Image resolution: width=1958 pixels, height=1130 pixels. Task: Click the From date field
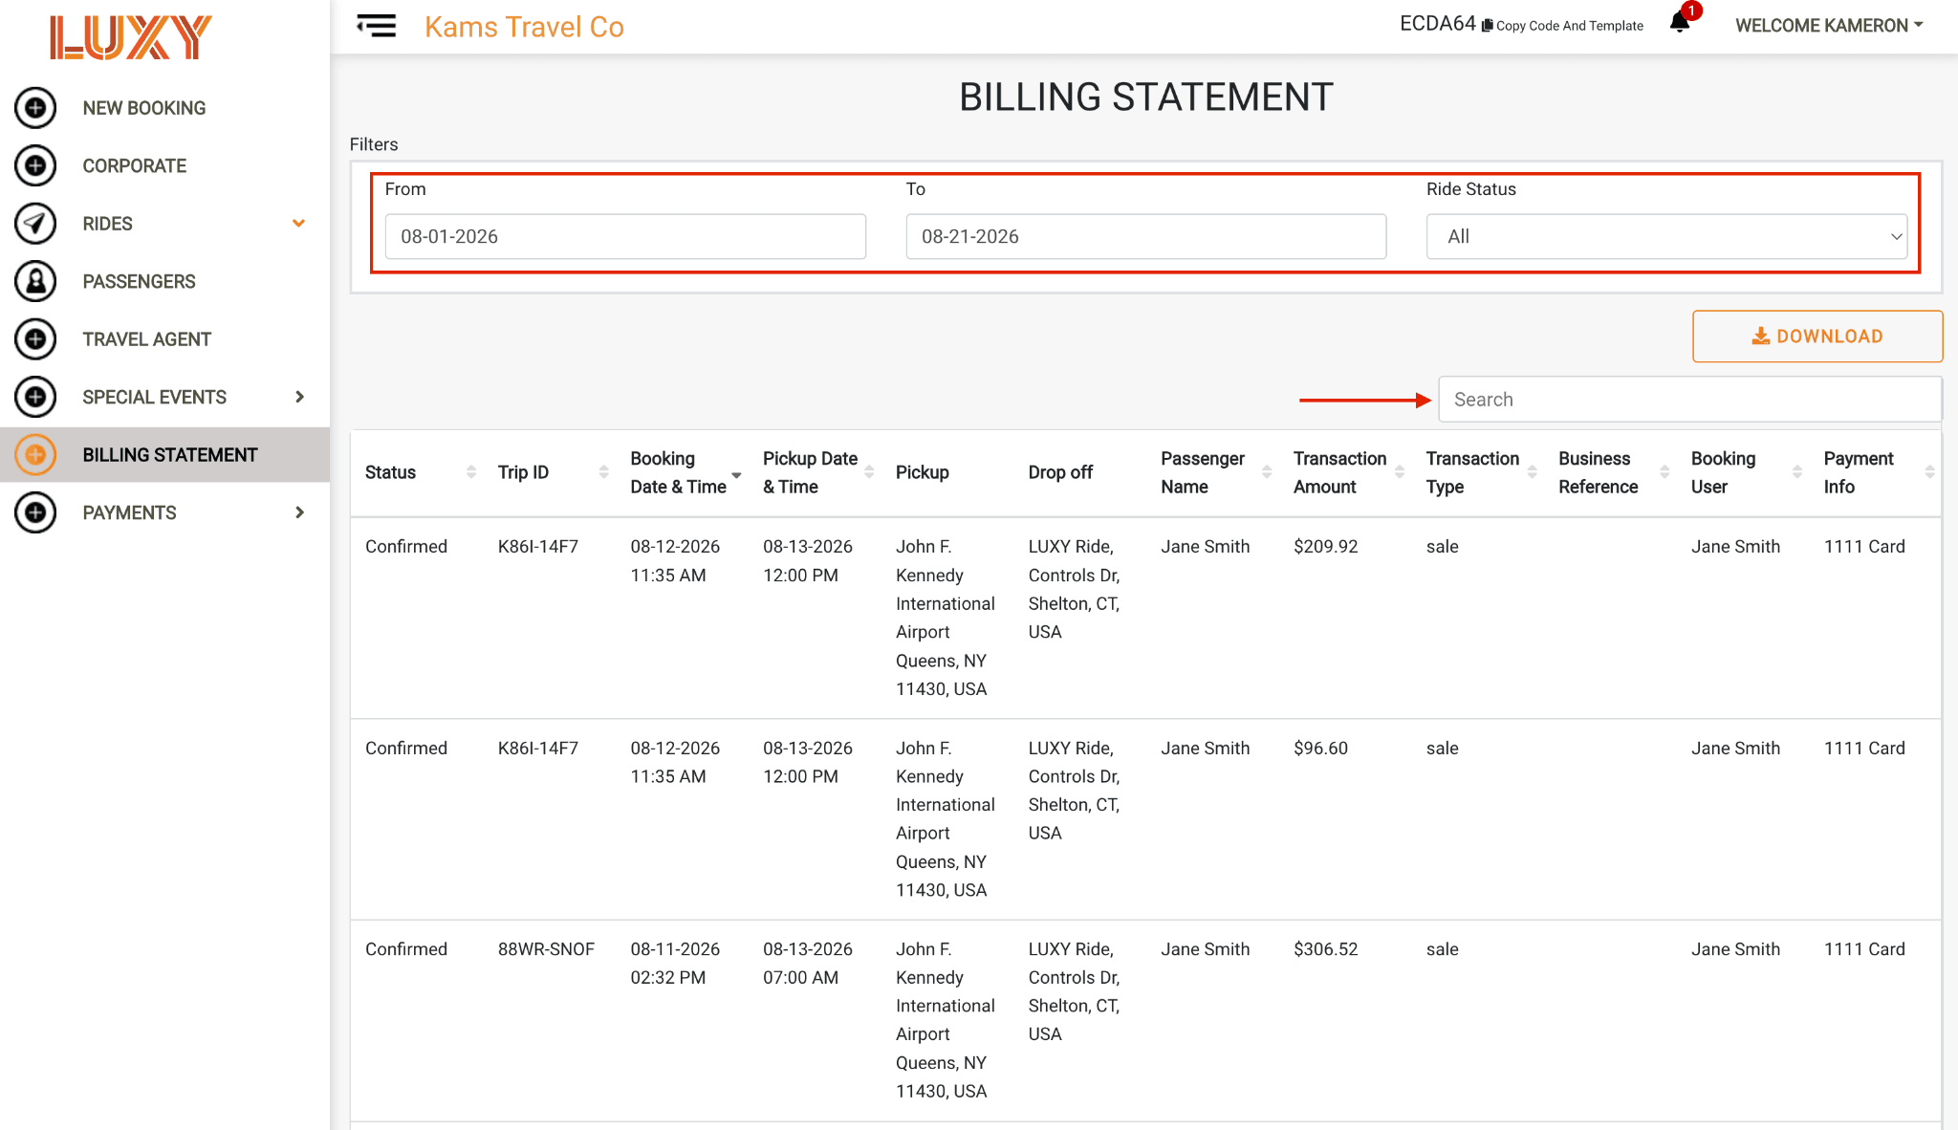[x=625, y=236]
